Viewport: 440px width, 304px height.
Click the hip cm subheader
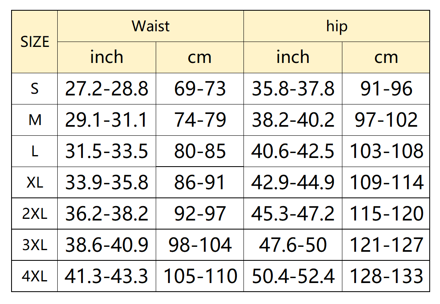point(386,57)
